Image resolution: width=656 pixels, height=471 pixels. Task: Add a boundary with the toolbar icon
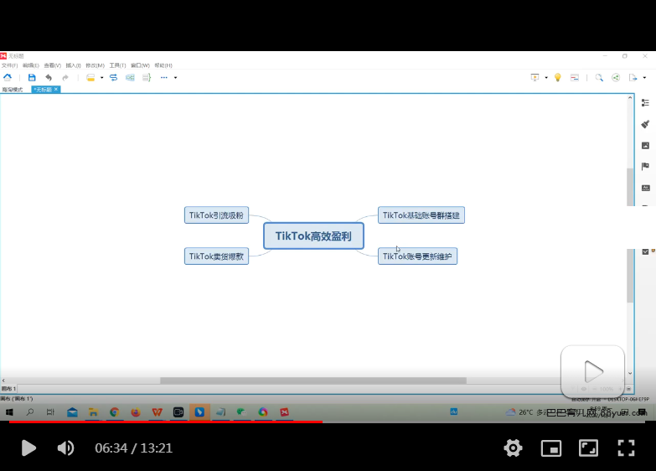(x=130, y=77)
